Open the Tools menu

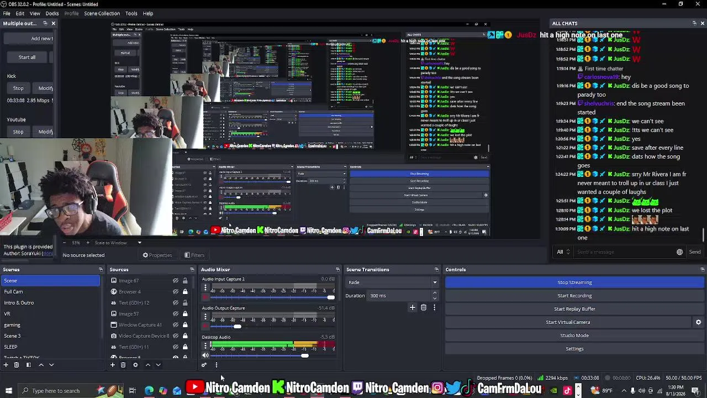(131, 13)
